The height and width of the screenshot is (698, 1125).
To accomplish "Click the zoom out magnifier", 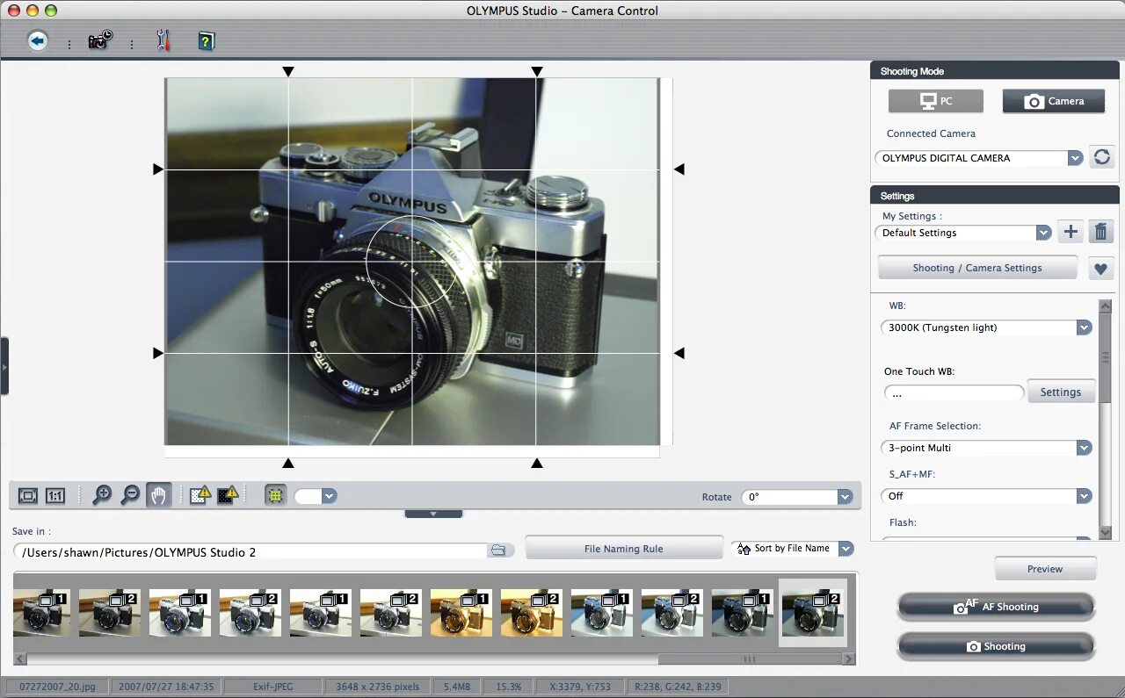I will pos(130,495).
